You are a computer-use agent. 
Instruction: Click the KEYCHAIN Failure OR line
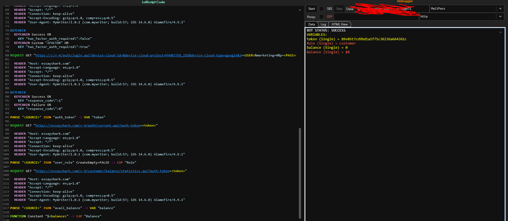(33, 105)
